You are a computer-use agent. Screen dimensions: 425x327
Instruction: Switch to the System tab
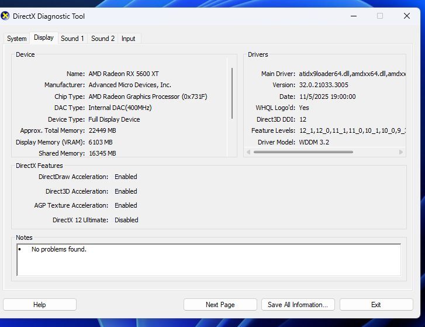coord(17,39)
